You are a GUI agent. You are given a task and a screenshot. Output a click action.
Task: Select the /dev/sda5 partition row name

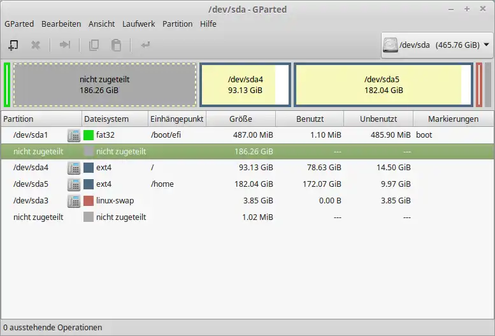31,184
